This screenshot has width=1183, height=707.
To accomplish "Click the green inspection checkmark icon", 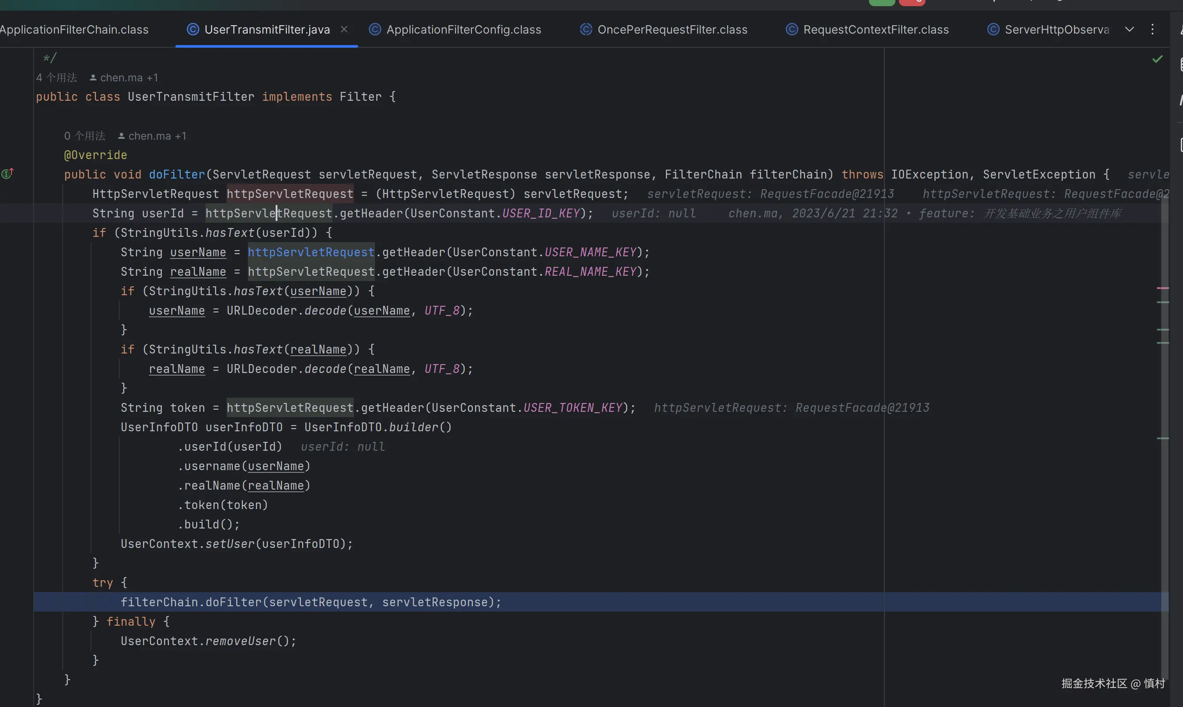I will pos(1157,59).
